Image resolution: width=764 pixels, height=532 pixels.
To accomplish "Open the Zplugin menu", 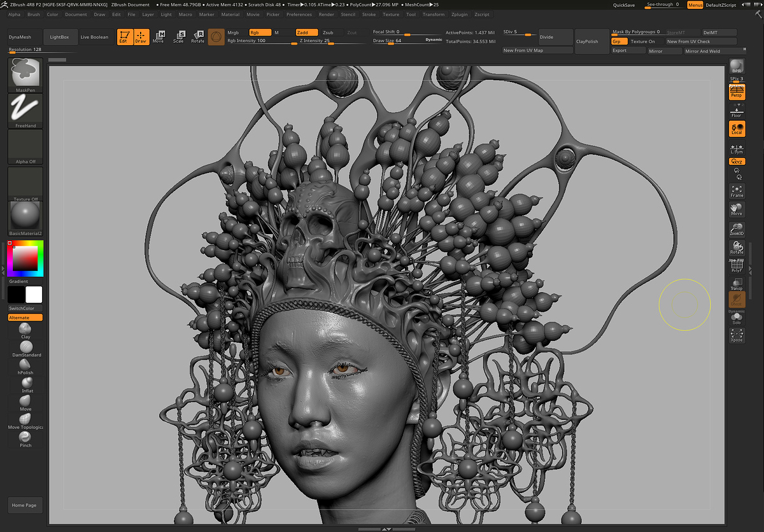I will pyautogui.click(x=458, y=14).
